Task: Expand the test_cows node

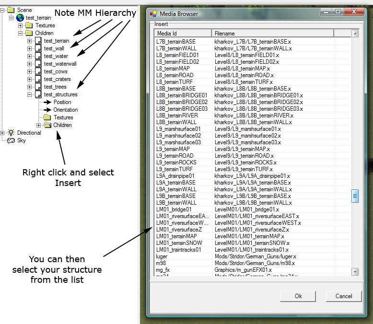Action: [x=30, y=71]
